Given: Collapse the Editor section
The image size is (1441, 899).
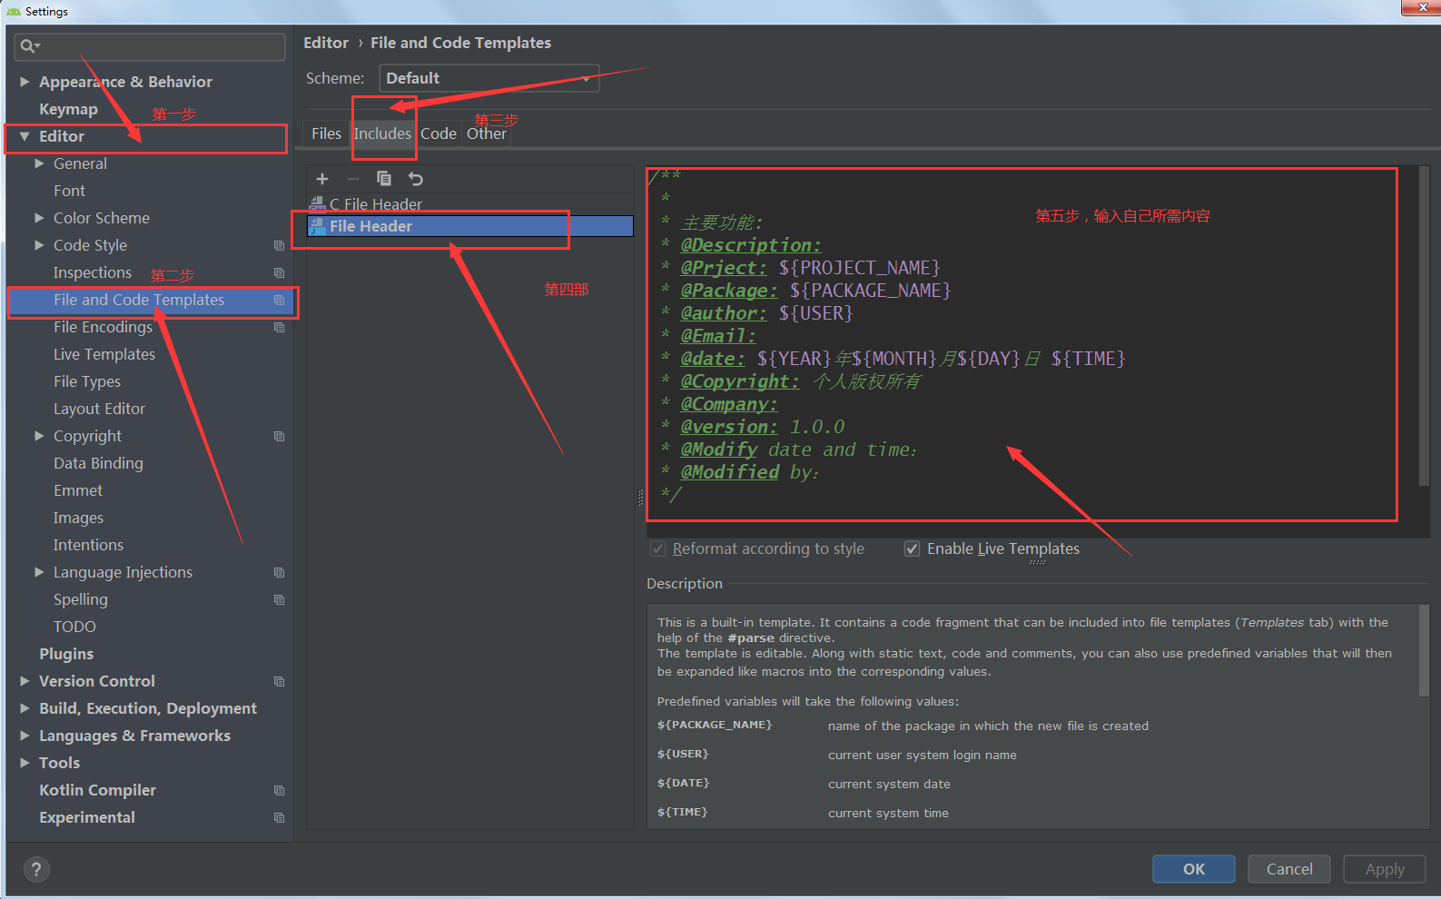Looking at the screenshot, I should pyautogui.click(x=25, y=136).
